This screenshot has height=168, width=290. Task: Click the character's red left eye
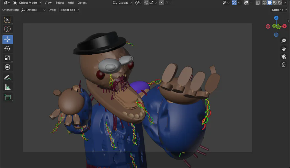[100, 75]
